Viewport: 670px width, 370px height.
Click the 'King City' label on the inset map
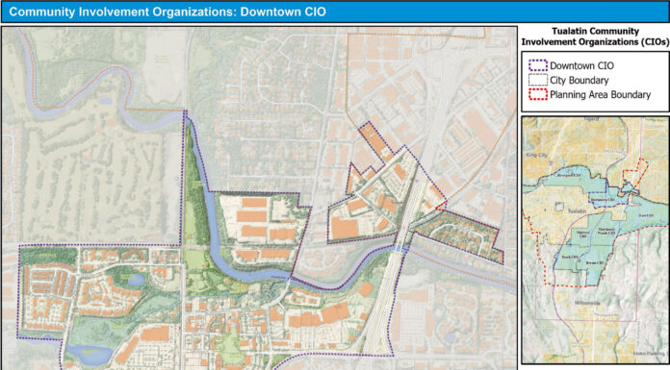pos(537,155)
